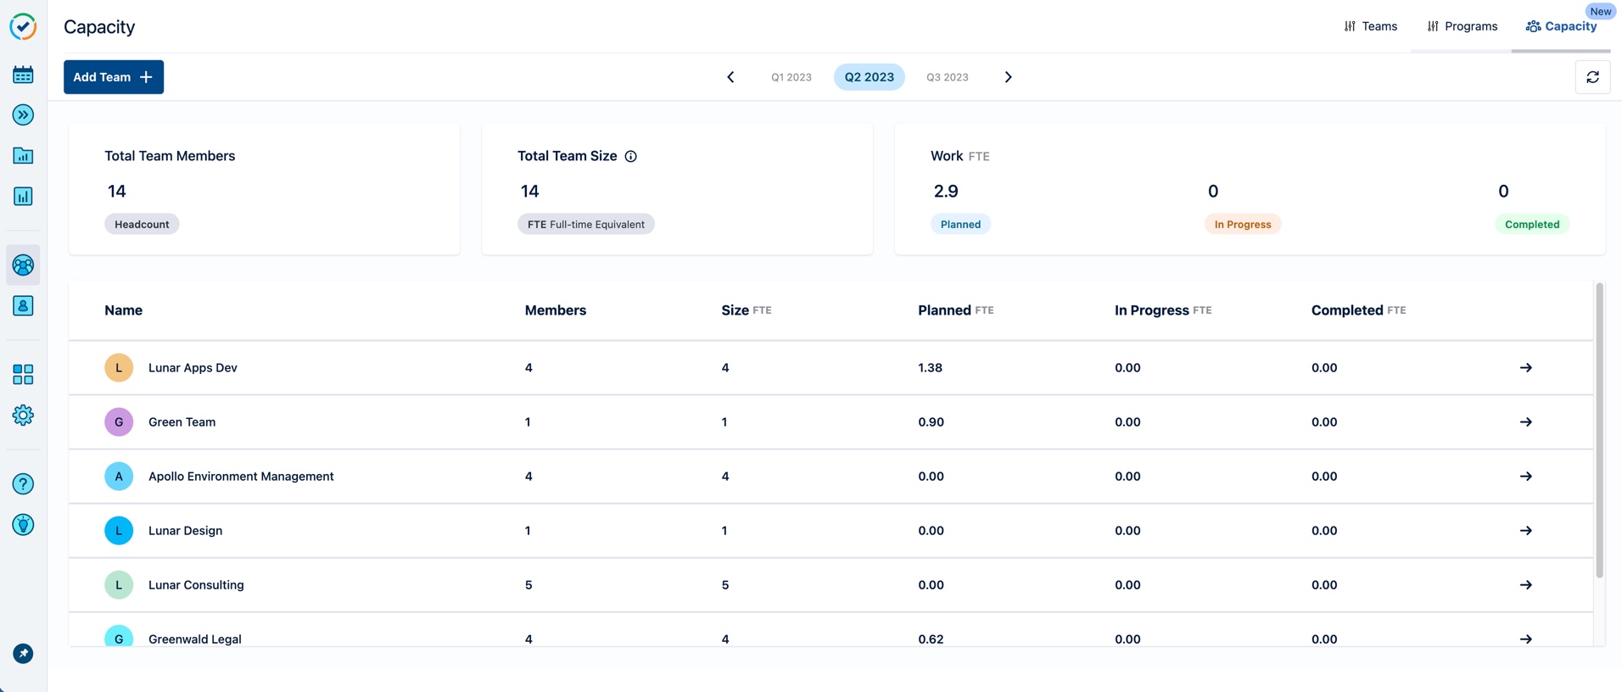Click the help question mark icon

click(x=23, y=484)
